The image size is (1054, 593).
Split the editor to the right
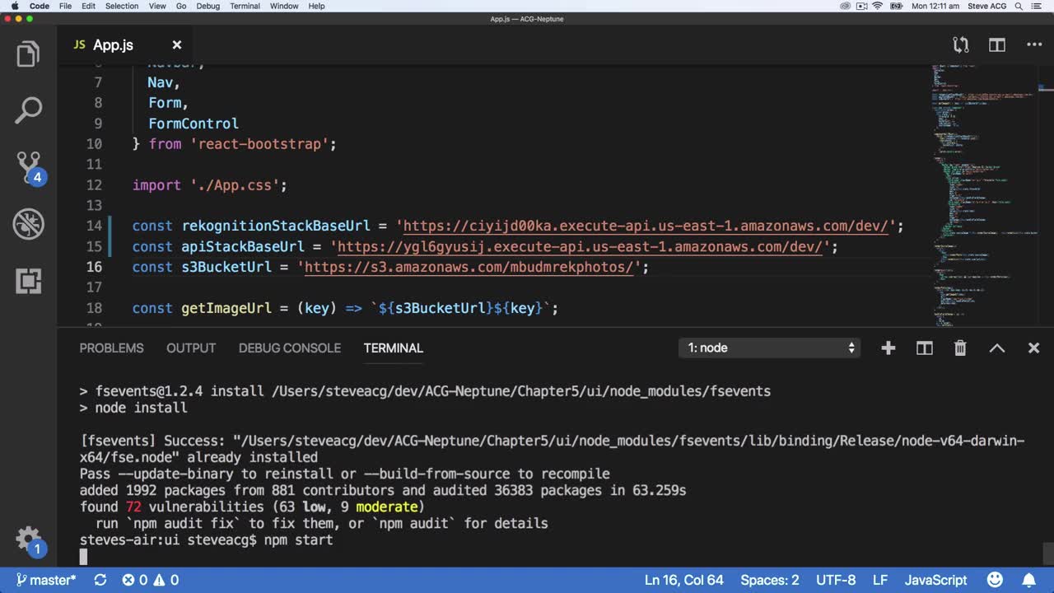coord(997,45)
